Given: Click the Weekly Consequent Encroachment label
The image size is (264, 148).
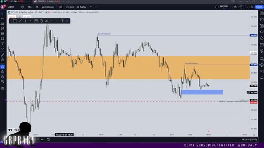Looking at the screenshot, I should (x=233, y=102).
